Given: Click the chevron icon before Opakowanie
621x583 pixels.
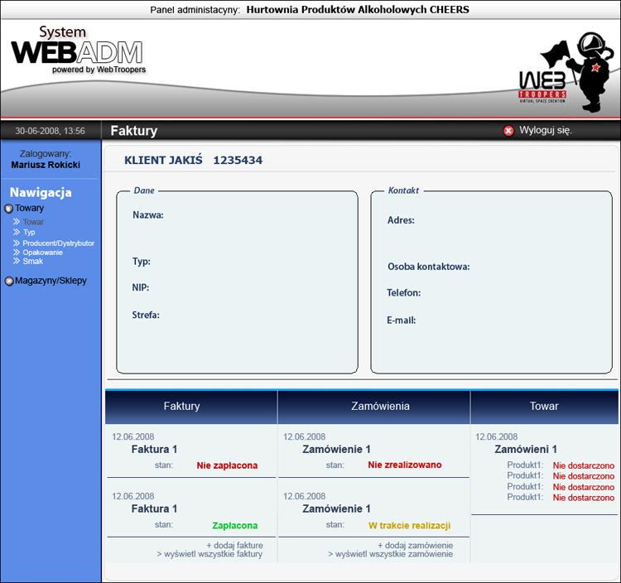Looking at the screenshot, I should 17,252.
